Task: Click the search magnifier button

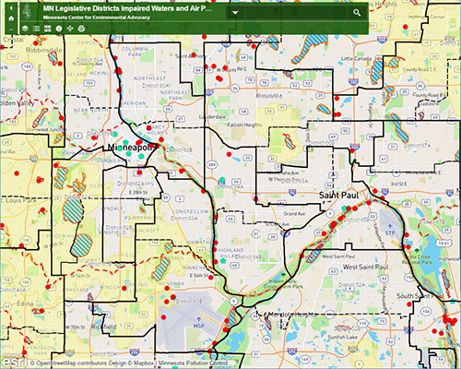Action: pyautogui.click(x=357, y=13)
